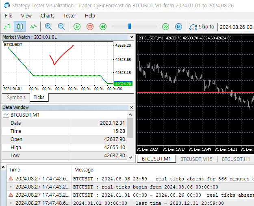Viewport: 254px width, 206px height.
Task: Zoom in on the chart
Action: (48, 26)
